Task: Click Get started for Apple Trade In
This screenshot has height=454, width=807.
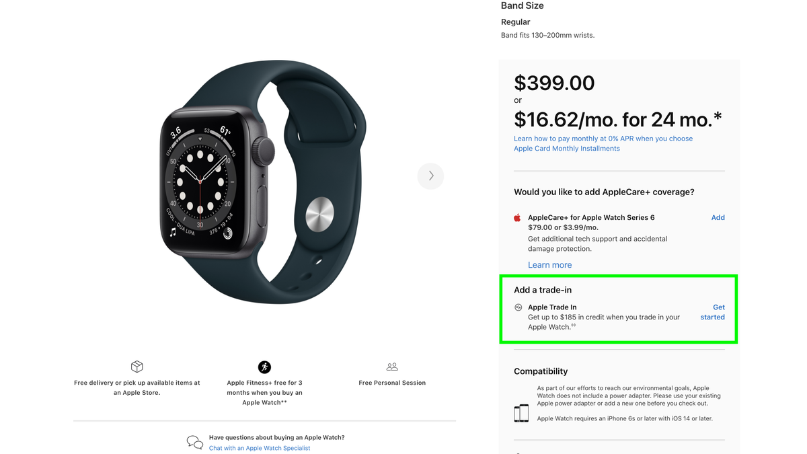Action: 712,311
